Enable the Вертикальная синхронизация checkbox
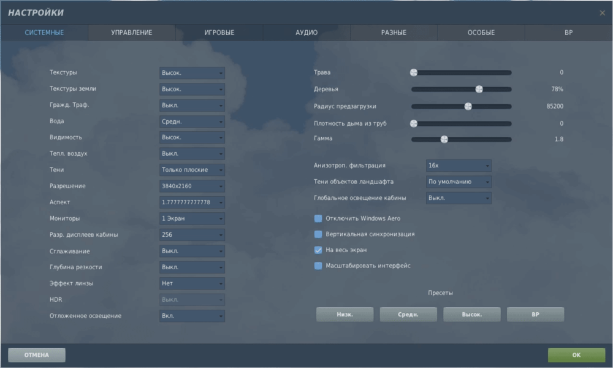 click(318, 234)
